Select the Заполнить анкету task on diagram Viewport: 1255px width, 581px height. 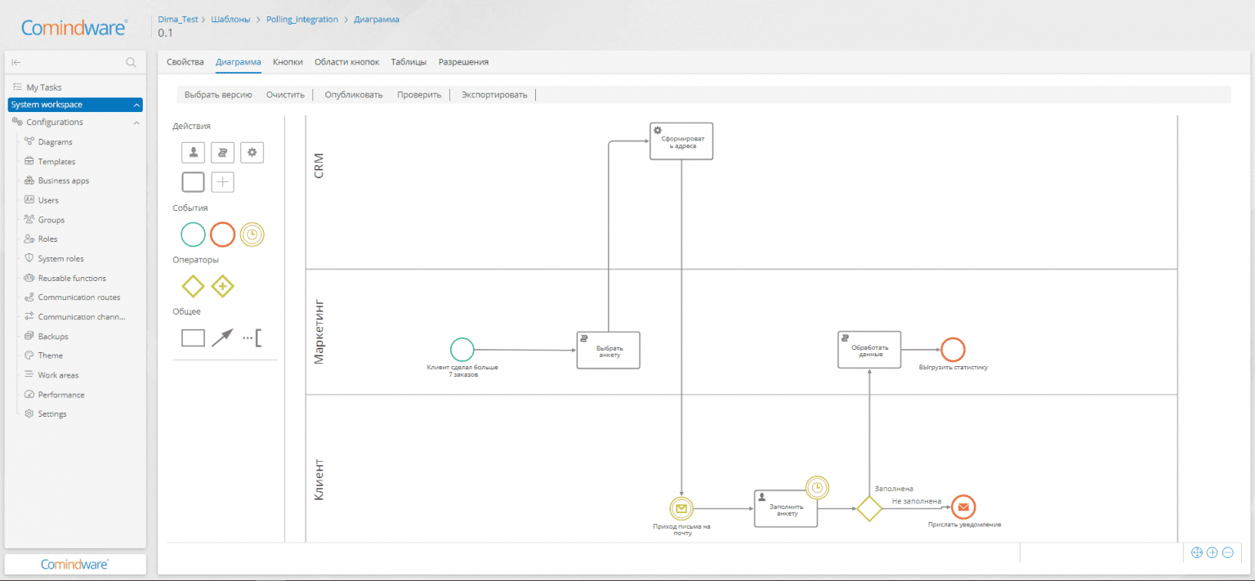[785, 508]
